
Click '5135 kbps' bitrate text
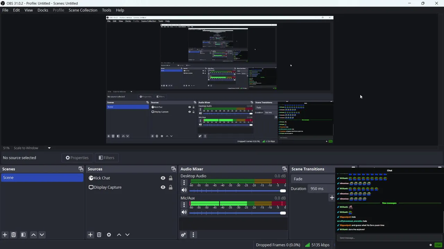[320, 245]
